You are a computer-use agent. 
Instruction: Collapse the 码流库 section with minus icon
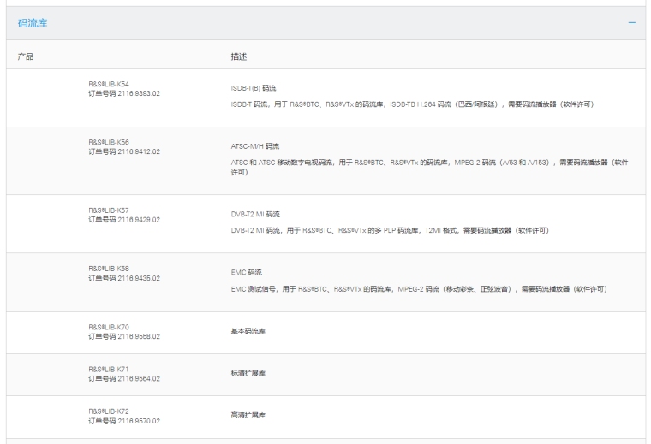(x=632, y=23)
